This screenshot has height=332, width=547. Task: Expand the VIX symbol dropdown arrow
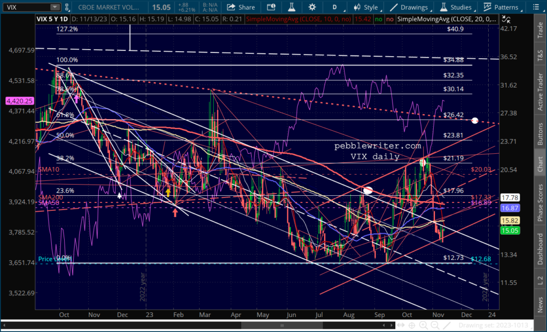[55, 7]
